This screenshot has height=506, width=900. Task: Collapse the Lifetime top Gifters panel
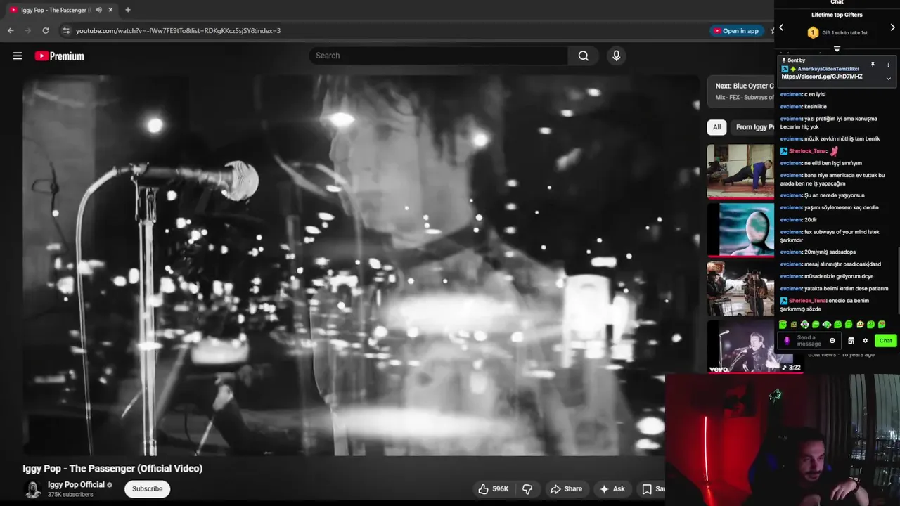point(837,48)
